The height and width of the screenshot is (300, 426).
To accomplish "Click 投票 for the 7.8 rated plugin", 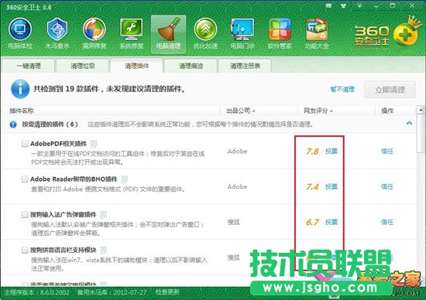I will click(x=332, y=151).
